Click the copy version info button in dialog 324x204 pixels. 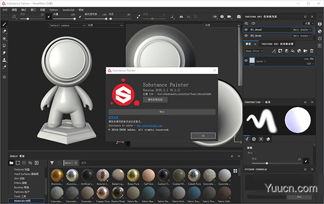tap(155, 100)
